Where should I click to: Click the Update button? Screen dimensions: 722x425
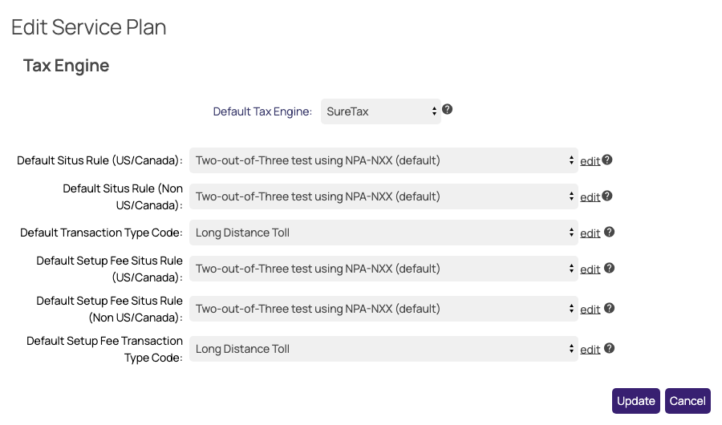coord(636,401)
